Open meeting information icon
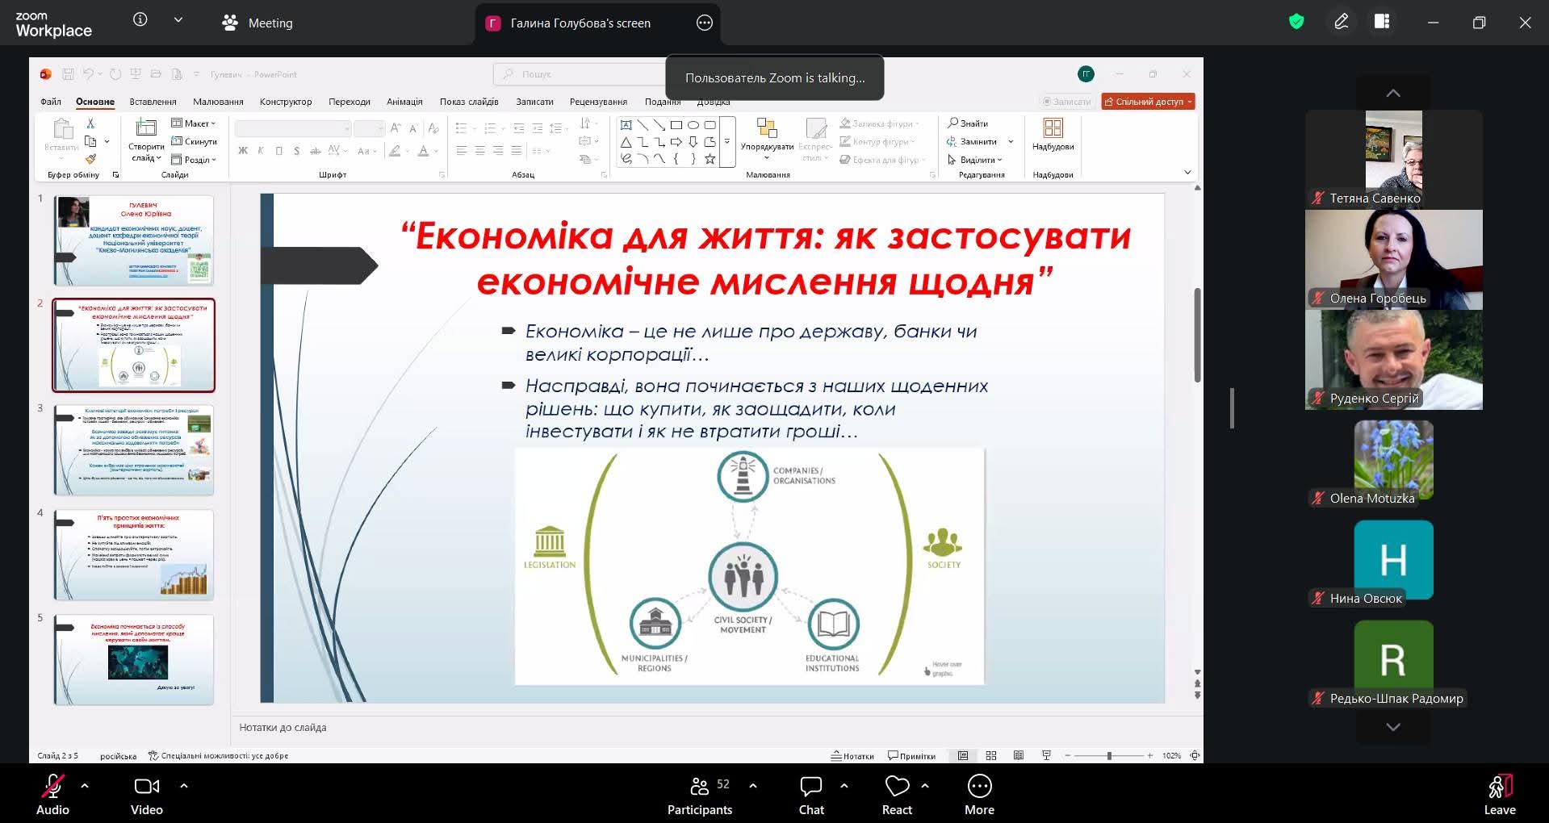Image resolution: width=1549 pixels, height=823 pixels. [x=140, y=20]
